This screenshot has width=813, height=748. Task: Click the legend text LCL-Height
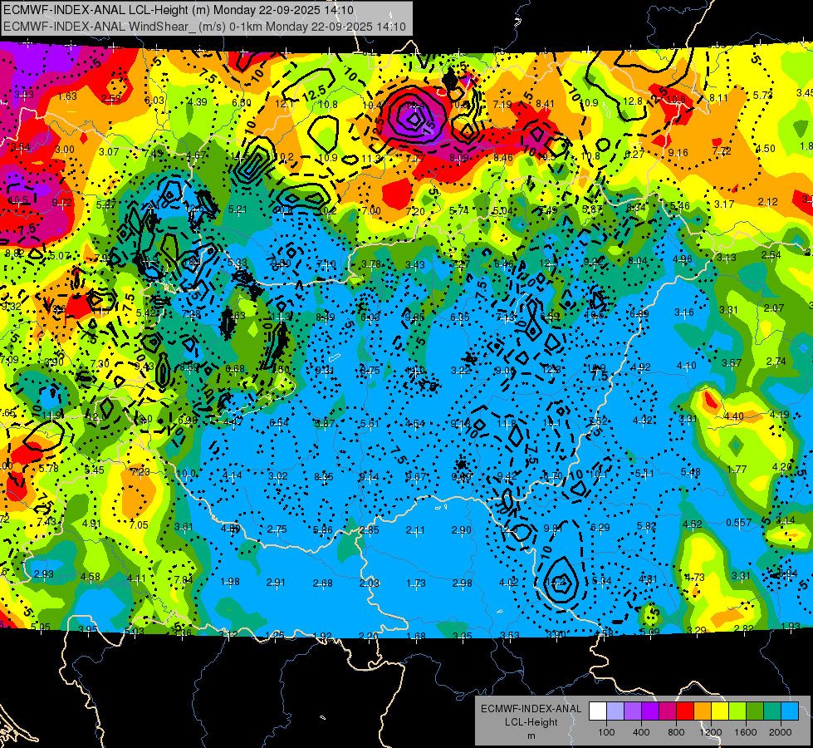(x=531, y=722)
